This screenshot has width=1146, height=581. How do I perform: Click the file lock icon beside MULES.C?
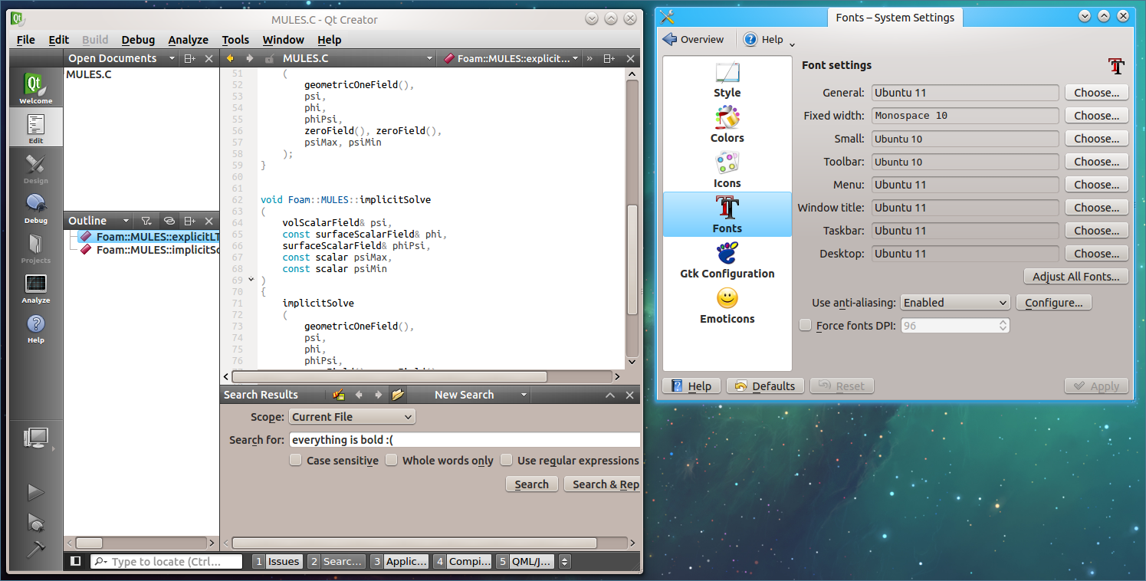coord(269,58)
